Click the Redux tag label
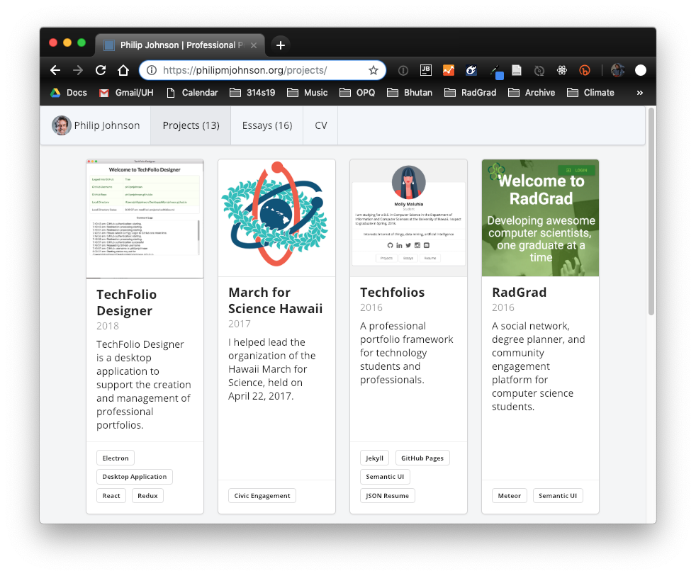 [x=147, y=496]
